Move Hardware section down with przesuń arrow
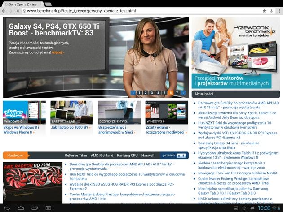283x212 pixels. (183, 156)
